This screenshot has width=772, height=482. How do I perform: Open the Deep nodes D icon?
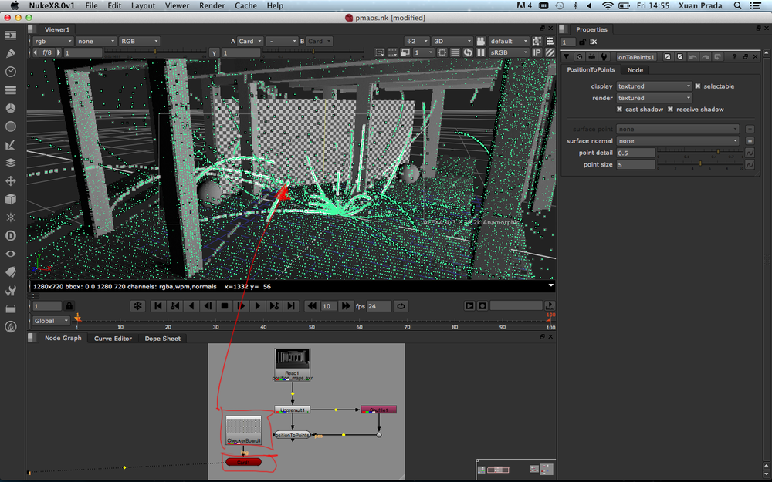pos(11,235)
